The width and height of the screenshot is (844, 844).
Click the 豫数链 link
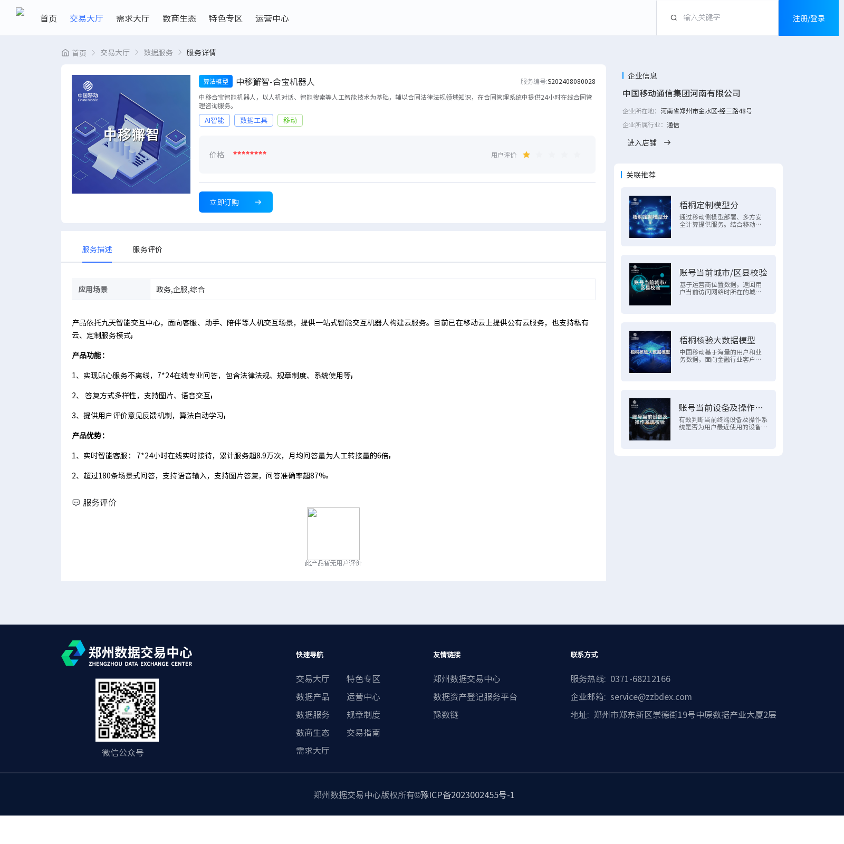pos(446,715)
